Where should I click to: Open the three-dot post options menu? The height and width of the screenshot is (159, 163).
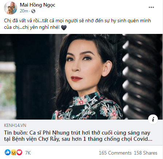pos(151,7)
